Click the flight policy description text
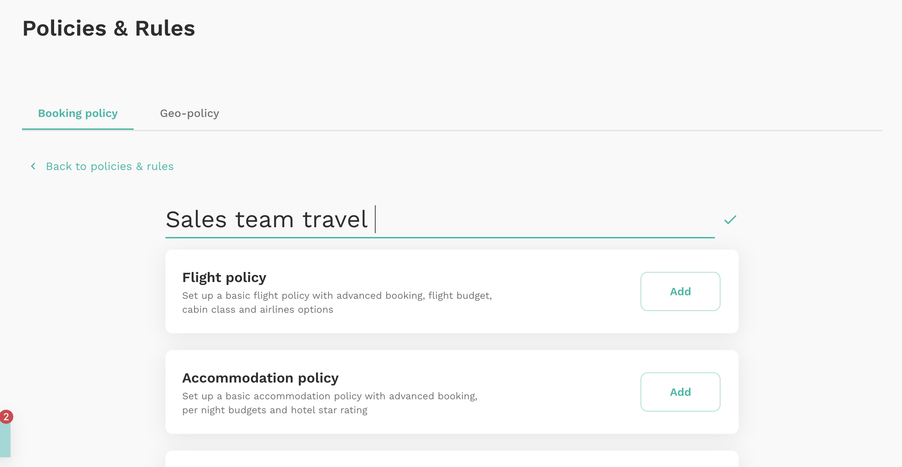Viewport: 902px width, 467px height. point(337,303)
